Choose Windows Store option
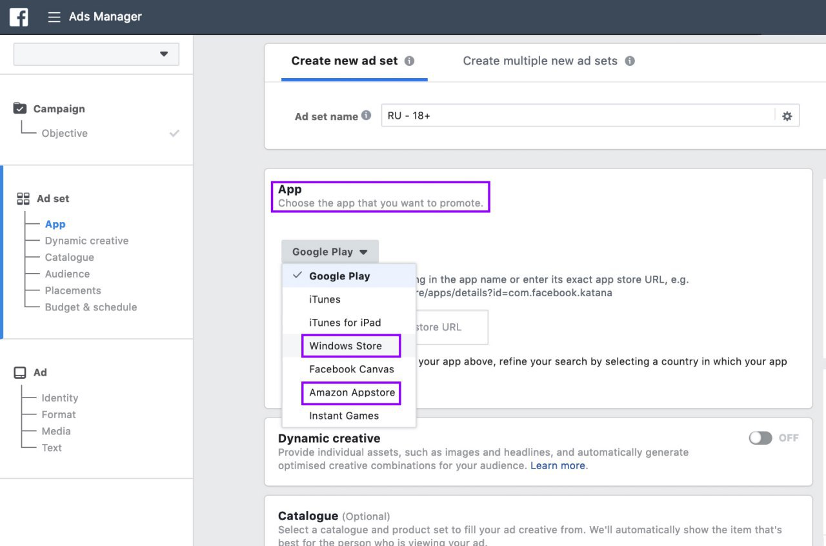 coord(349,345)
